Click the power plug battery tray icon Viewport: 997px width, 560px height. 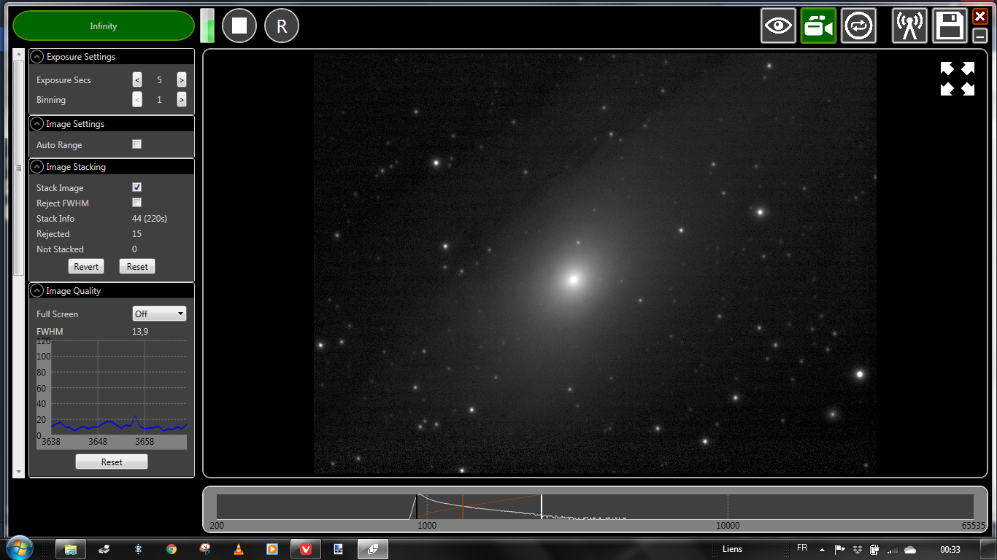875,549
